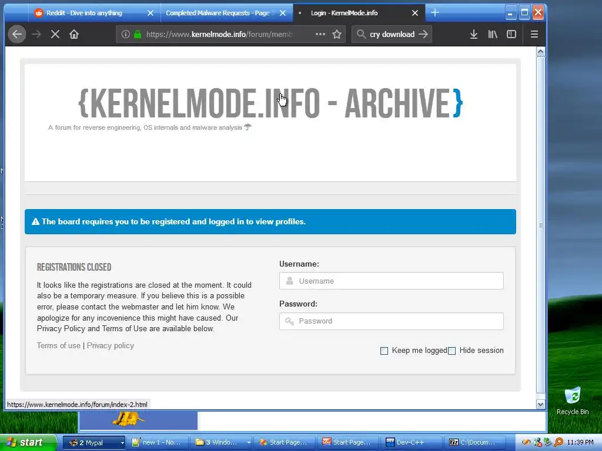Open the 2 Mypal taskbar group

[91, 442]
